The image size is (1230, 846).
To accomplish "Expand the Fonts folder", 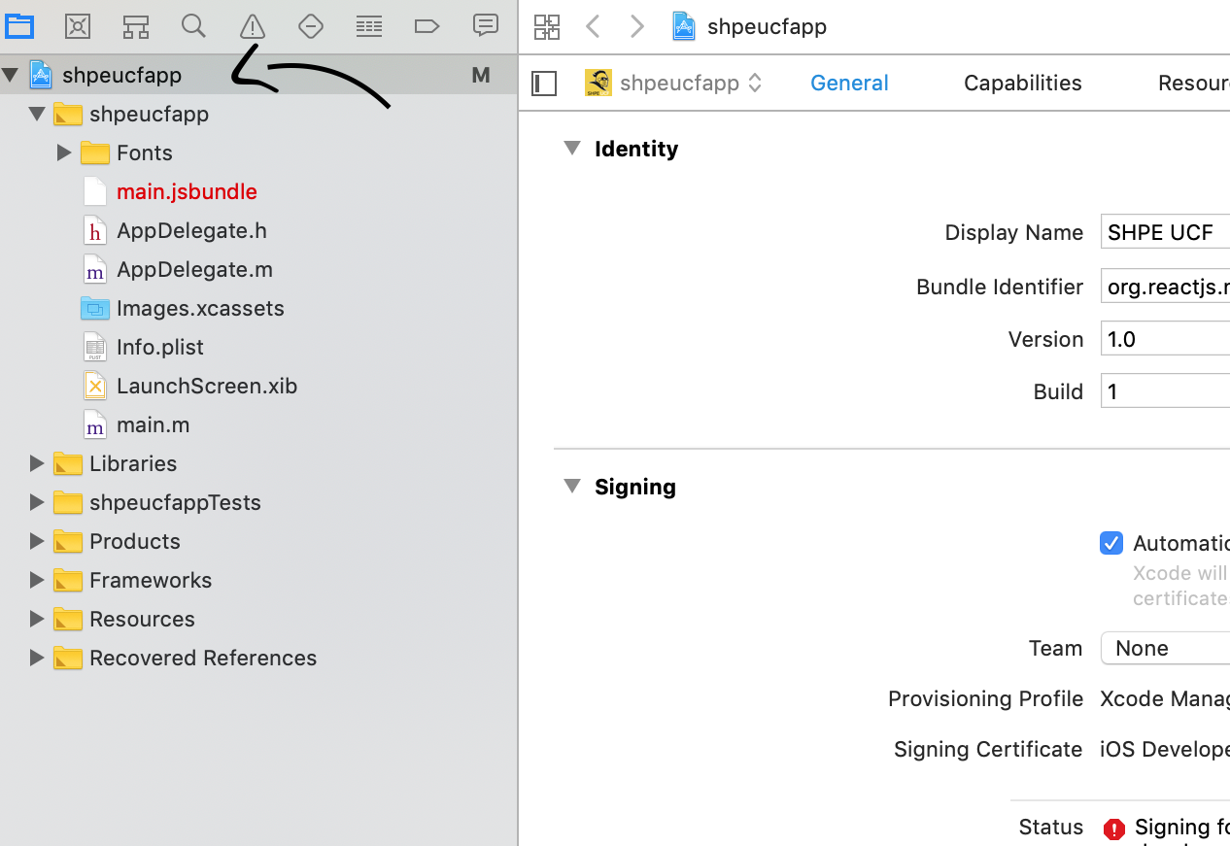I will click(64, 152).
